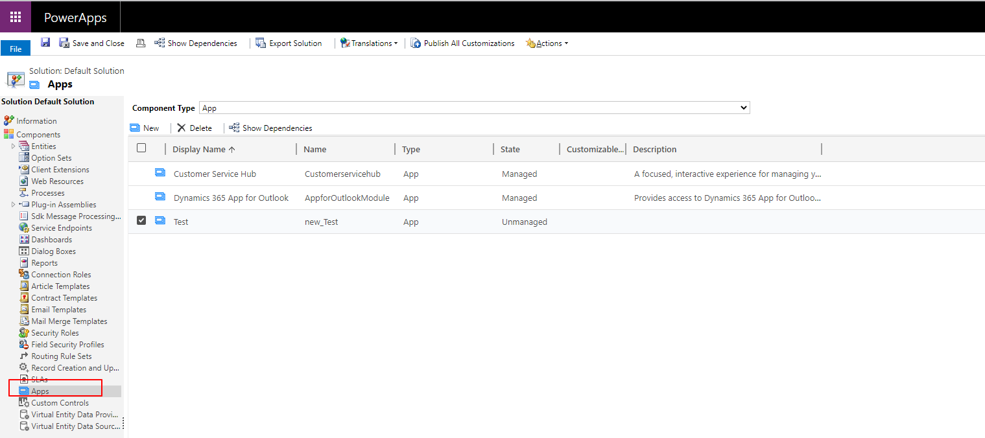Click the Test display name cell
The width and height of the screenshot is (985, 438).
(x=181, y=222)
